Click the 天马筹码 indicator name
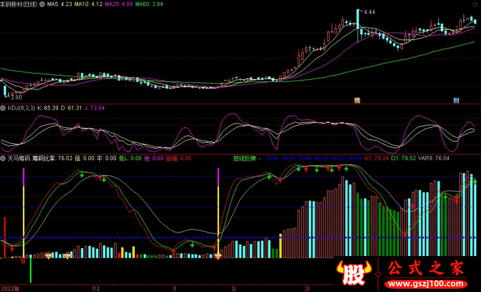 click(x=19, y=158)
